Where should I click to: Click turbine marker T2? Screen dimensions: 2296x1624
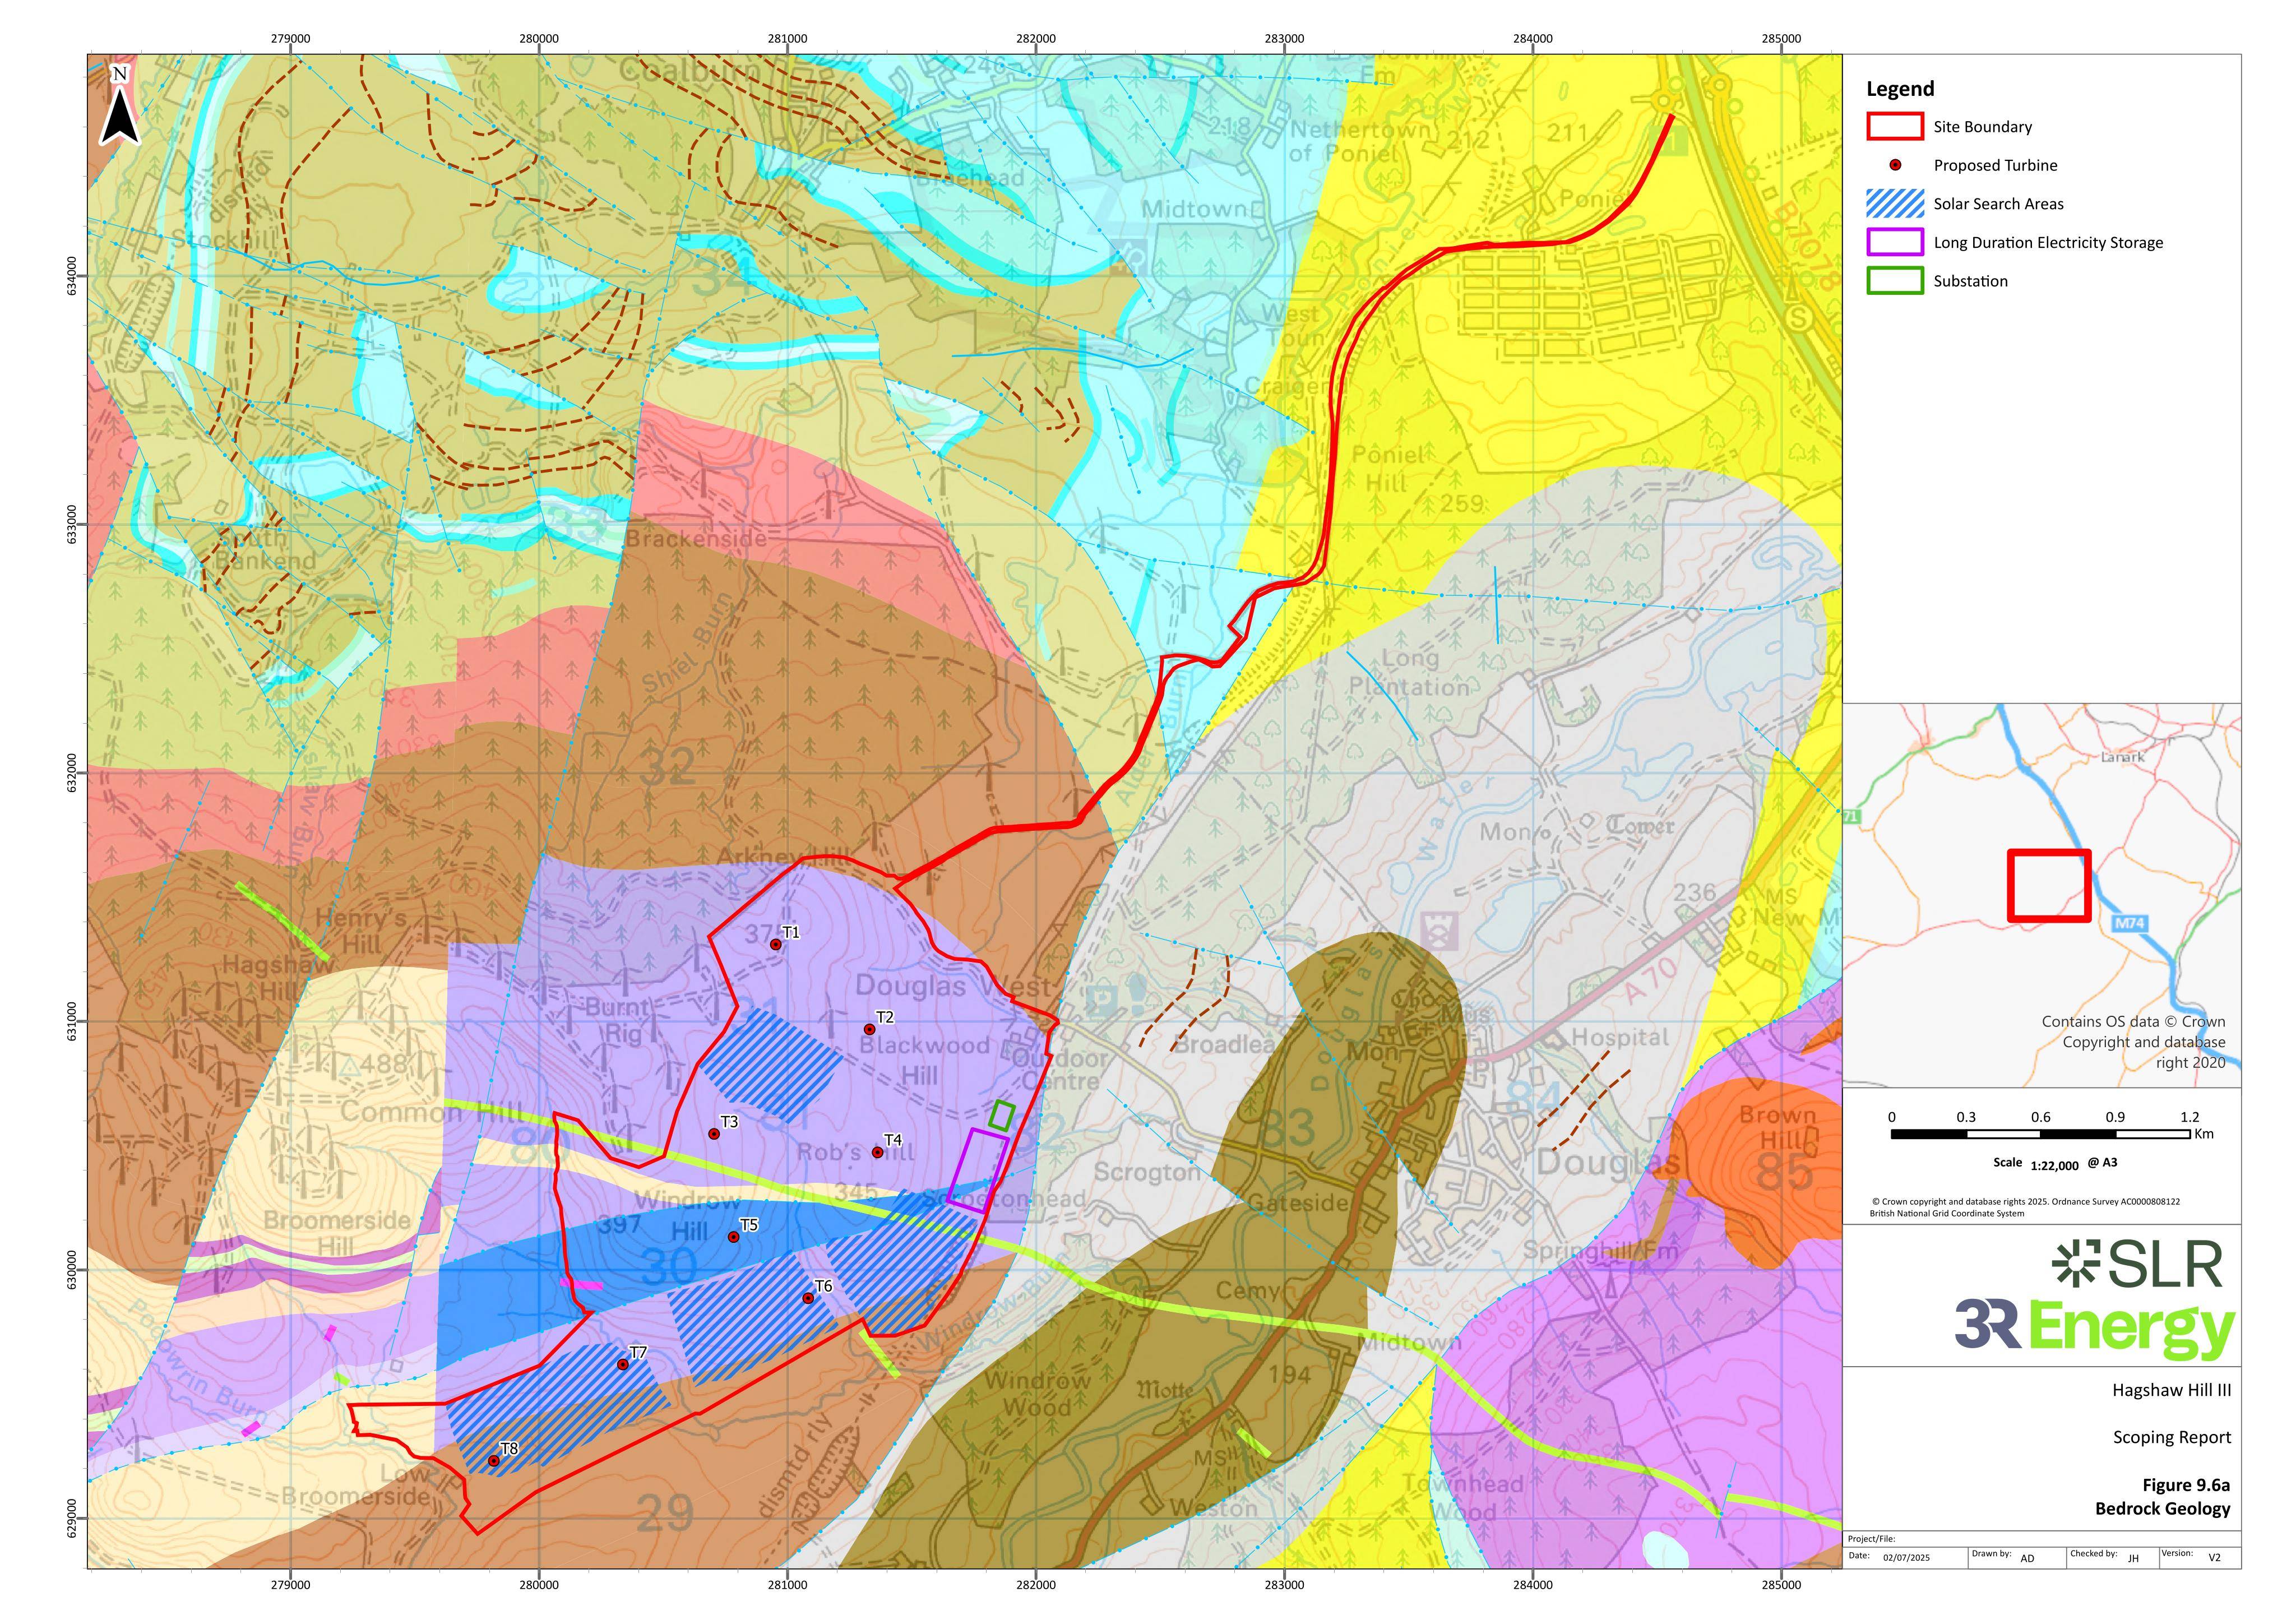(x=869, y=1029)
